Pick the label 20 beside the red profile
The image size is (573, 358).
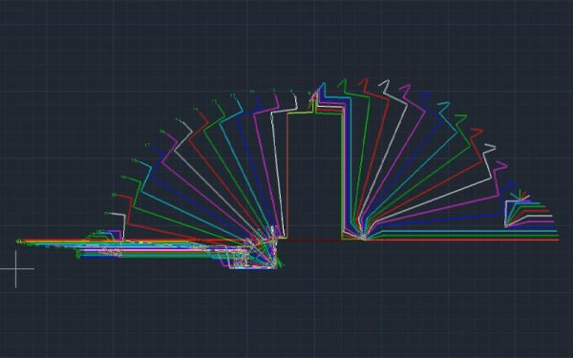pos(115,195)
